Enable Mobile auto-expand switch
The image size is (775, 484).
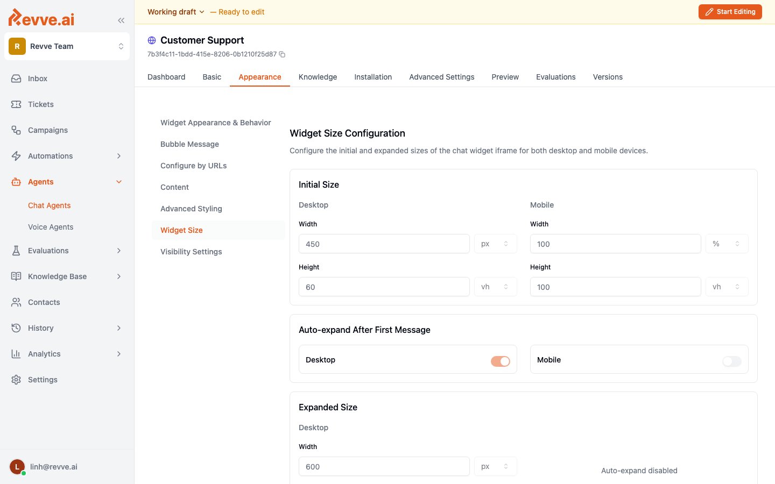click(732, 361)
